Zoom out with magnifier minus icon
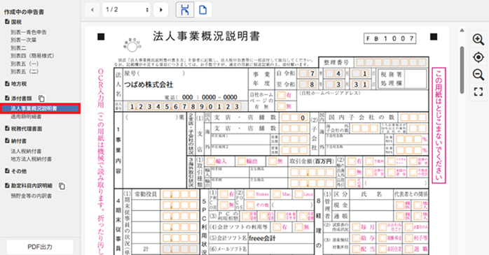Screen dimensions: 489x255 point(478,75)
